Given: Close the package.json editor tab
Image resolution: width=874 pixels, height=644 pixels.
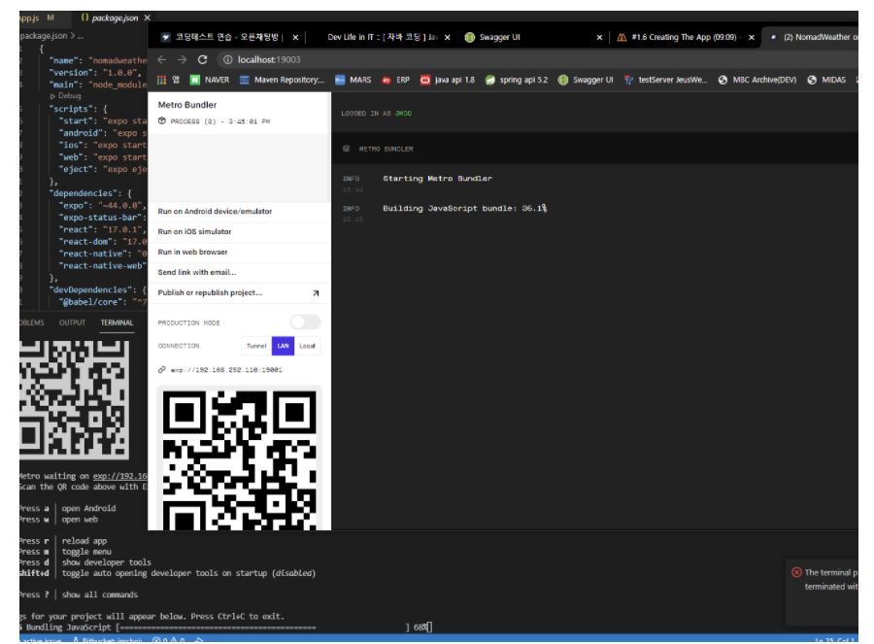Looking at the screenshot, I should (148, 17).
